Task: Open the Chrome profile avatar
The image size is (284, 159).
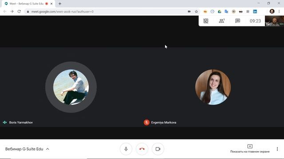Action: point(272,11)
